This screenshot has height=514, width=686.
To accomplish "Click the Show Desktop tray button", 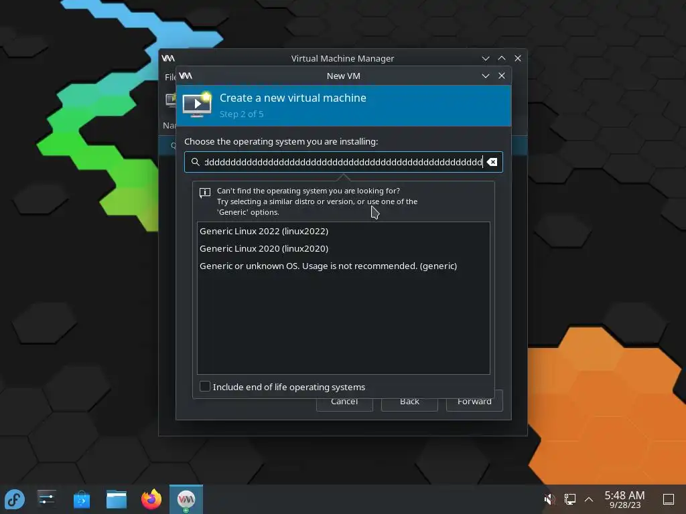I will coord(668,499).
